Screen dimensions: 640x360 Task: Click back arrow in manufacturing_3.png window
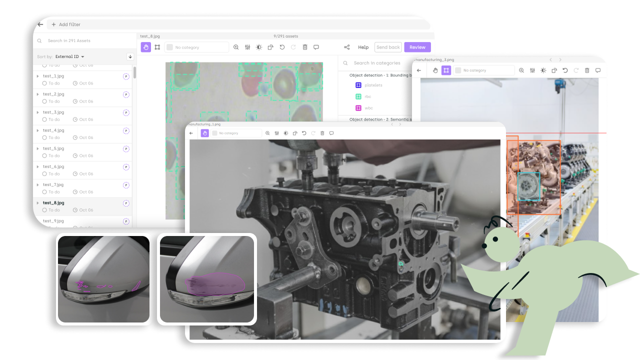419,70
